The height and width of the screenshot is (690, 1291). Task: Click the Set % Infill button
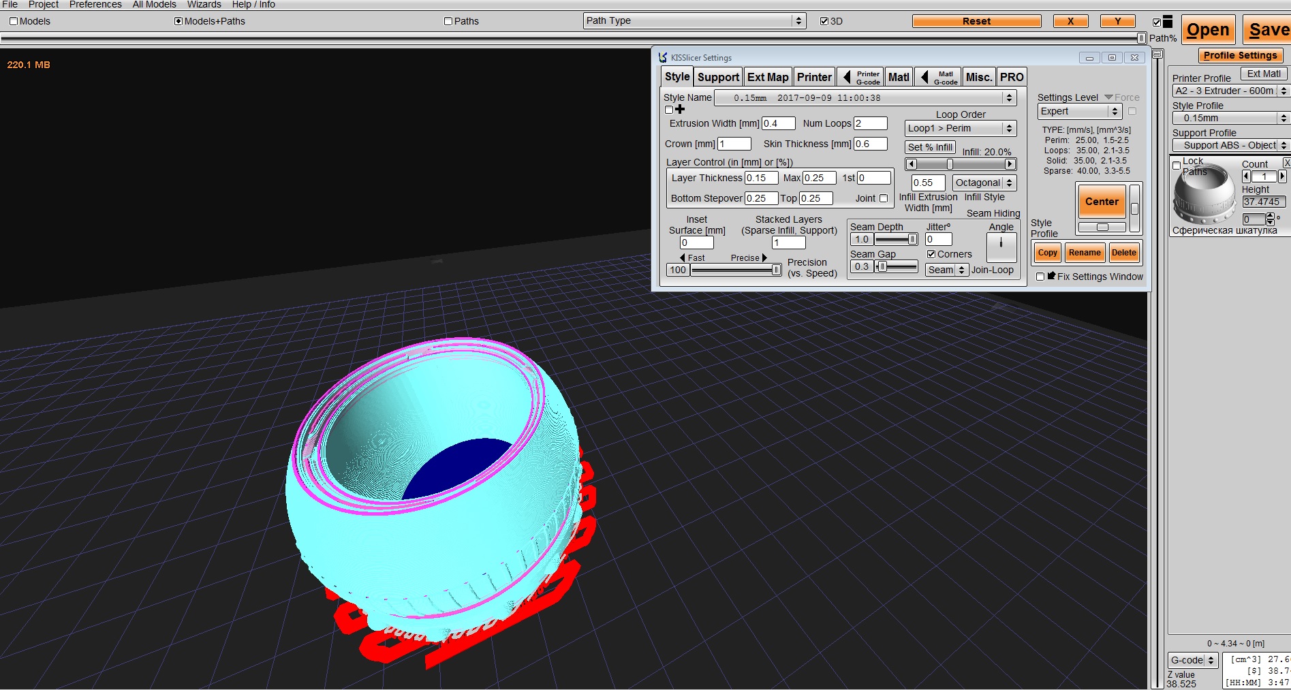click(x=930, y=147)
